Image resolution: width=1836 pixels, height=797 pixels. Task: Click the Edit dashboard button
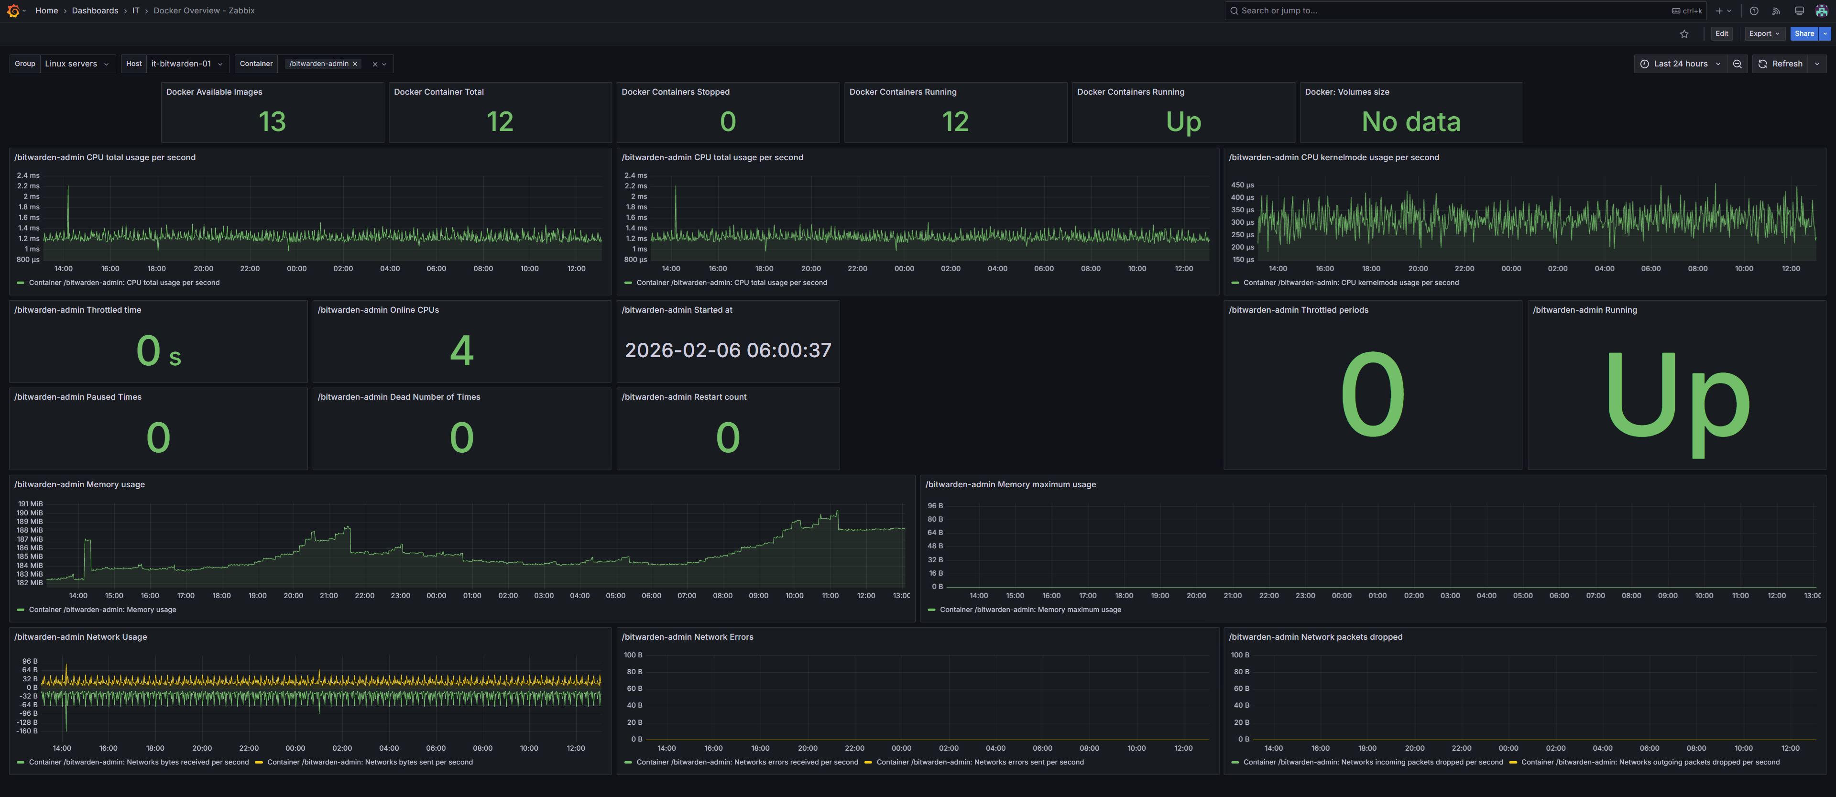click(x=1721, y=33)
